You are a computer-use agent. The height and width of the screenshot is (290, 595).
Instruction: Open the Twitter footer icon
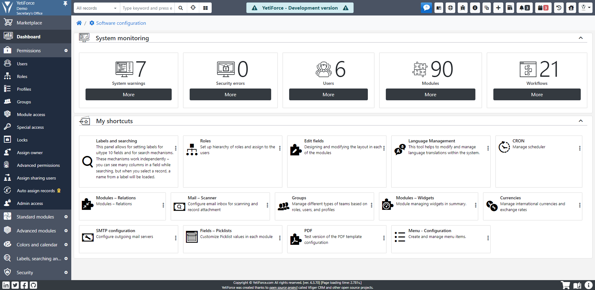[x=15, y=285]
